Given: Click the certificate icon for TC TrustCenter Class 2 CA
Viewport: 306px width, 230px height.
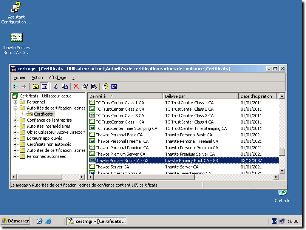Looking at the screenshot, I should (92, 109).
